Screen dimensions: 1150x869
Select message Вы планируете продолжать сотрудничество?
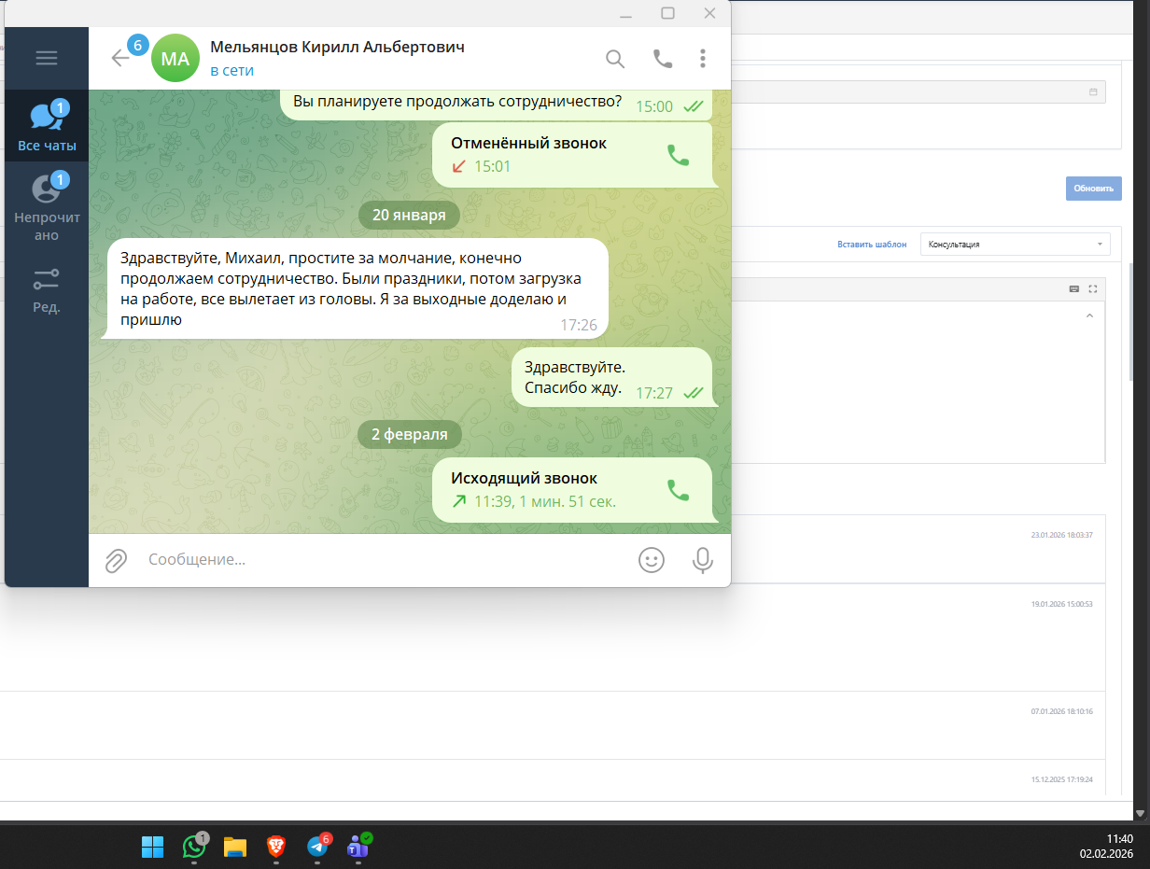(x=497, y=104)
